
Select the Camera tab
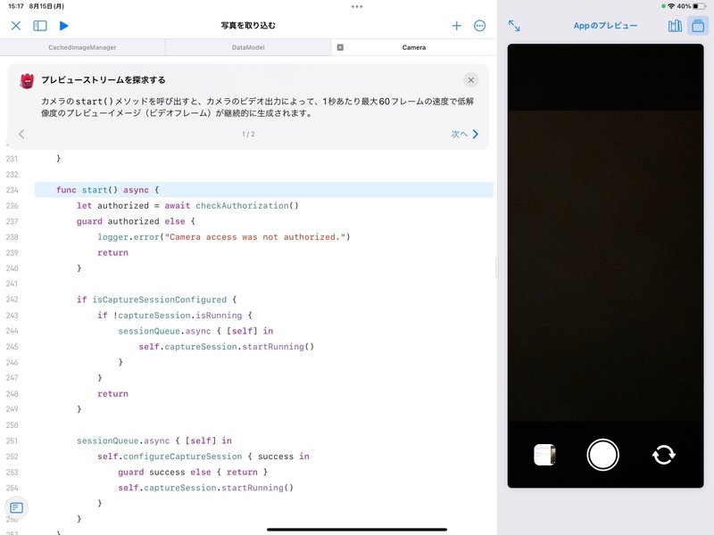(x=414, y=47)
